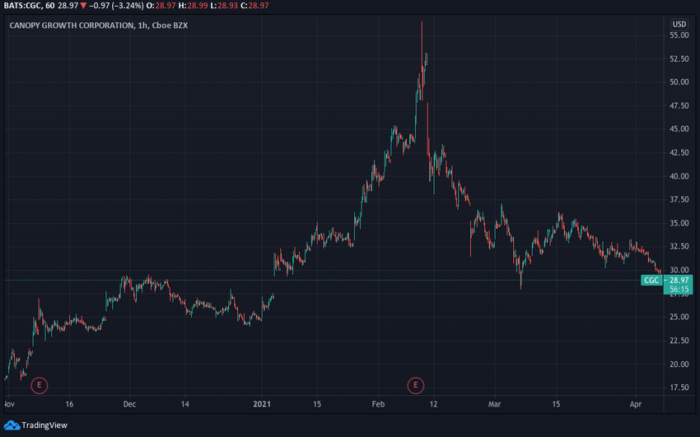
Task: Click the red down-arrow change indicator
Action: [83, 6]
